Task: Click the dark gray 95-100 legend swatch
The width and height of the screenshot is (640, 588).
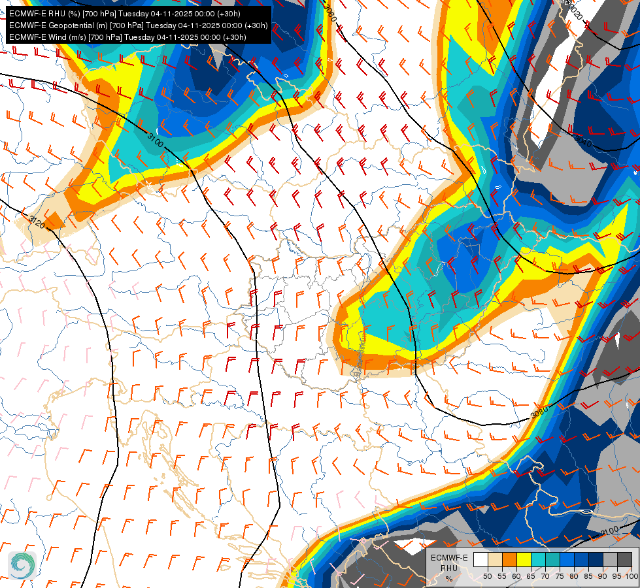Action: tap(624, 560)
